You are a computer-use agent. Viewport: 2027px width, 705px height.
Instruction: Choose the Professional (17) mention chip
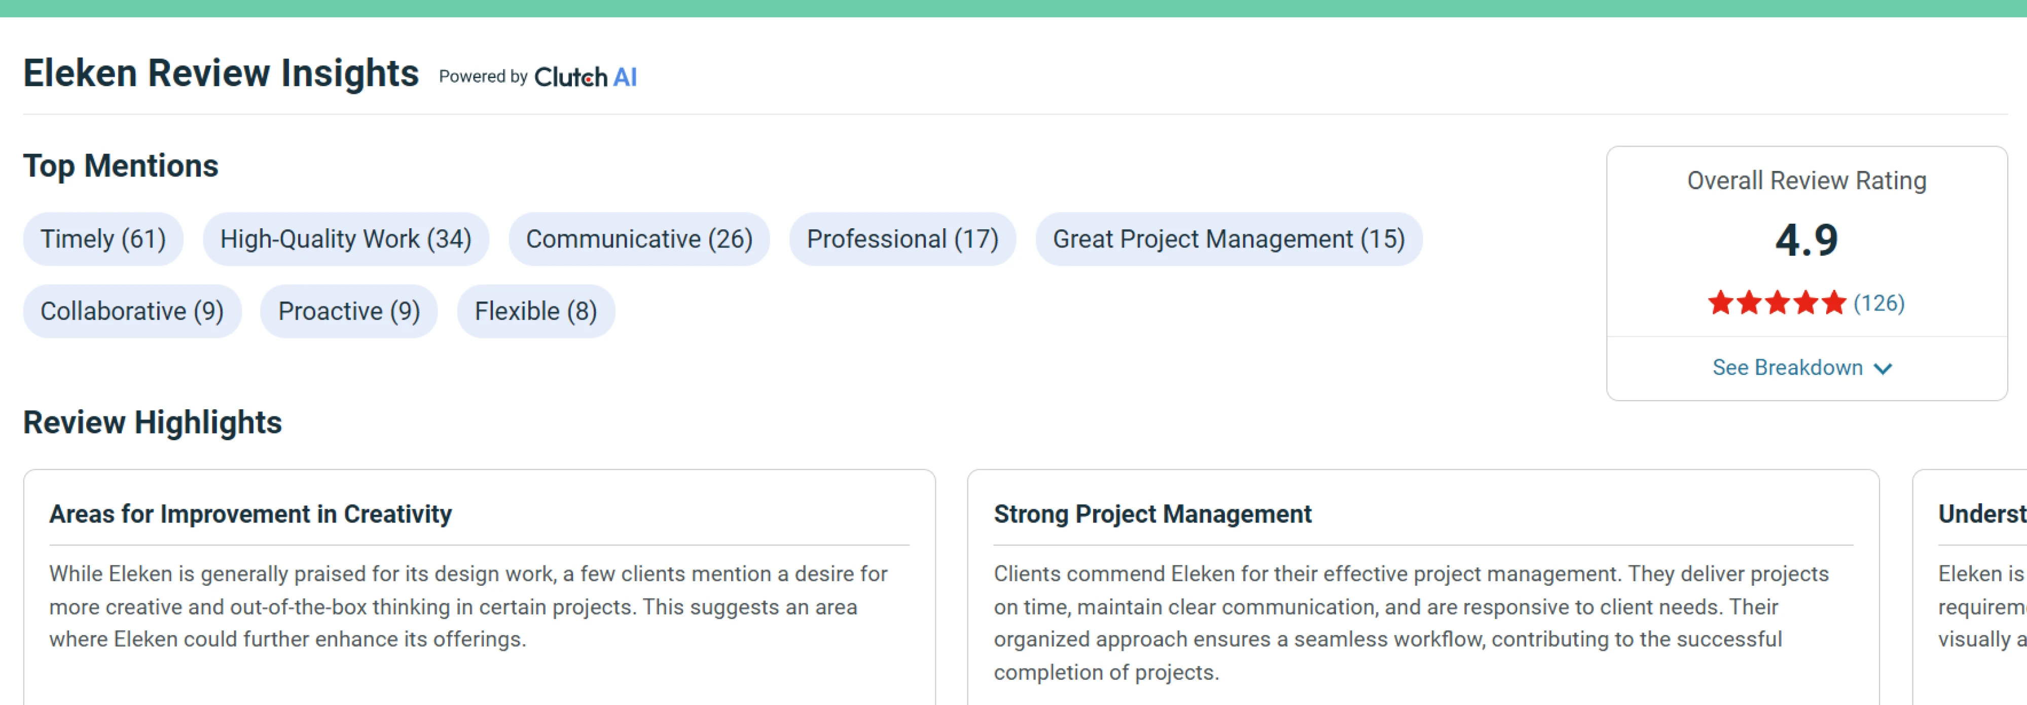(902, 239)
